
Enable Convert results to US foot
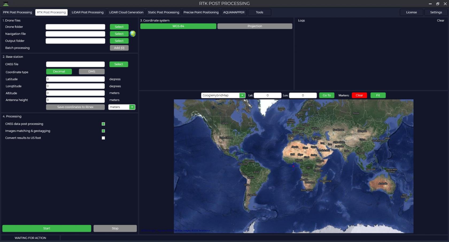pyautogui.click(x=103, y=138)
